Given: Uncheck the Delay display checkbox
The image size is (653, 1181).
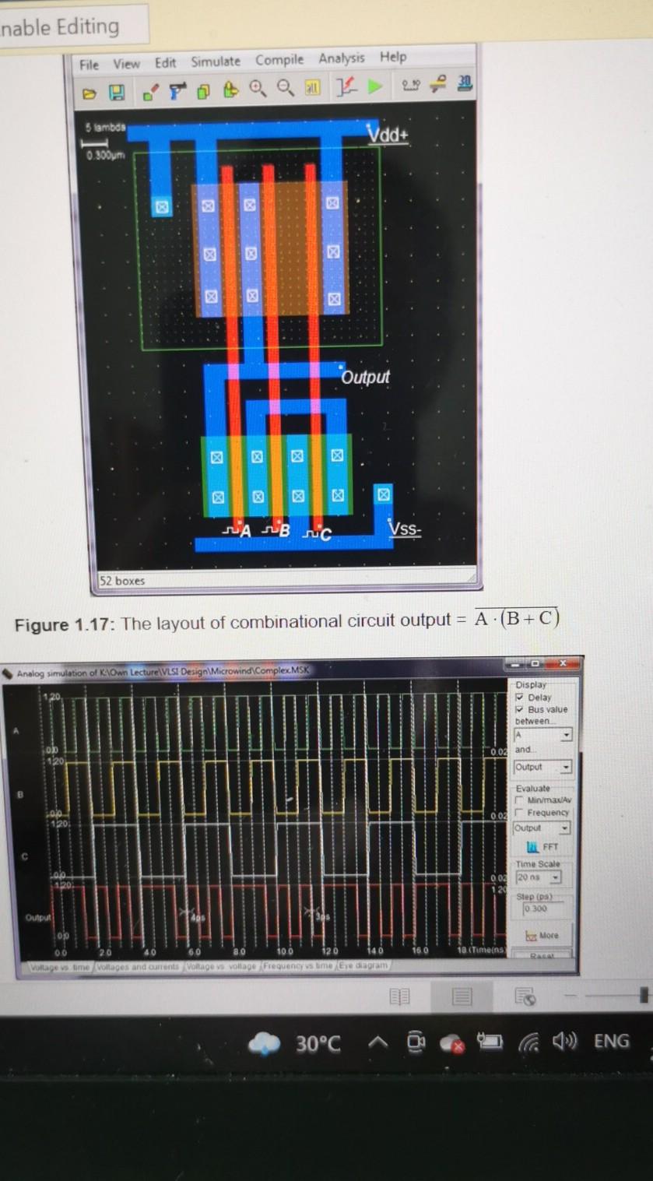Looking at the screenshot, I should pyautogui.click(x=520, y=698).
